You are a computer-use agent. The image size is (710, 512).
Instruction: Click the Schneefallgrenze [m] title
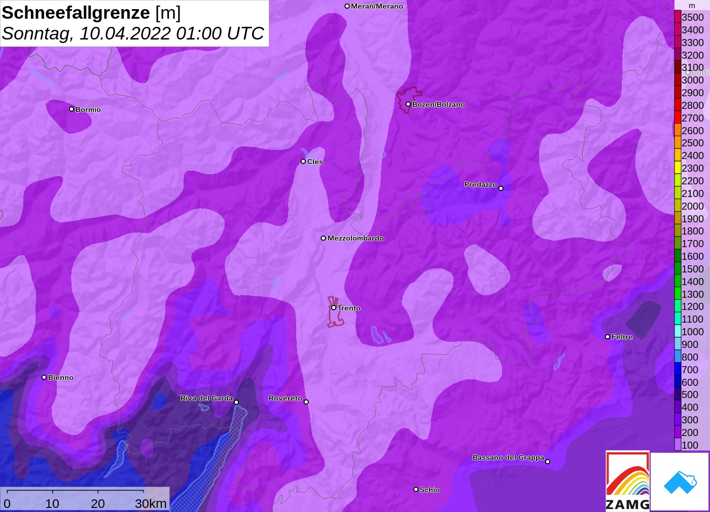click(91, 13)
